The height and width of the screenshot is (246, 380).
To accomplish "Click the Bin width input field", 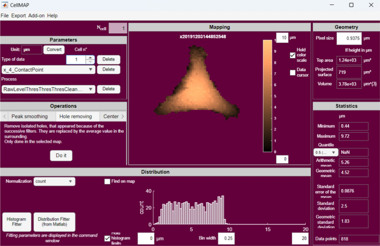I will point(227,238).
